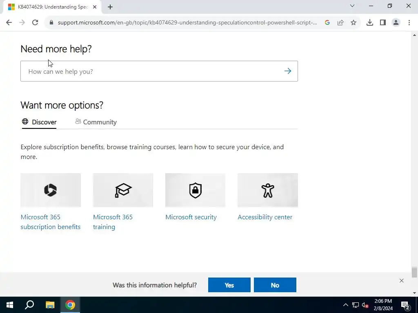Open Accessibility center link
This screenshot has width=418, height=313.
(265, 217)
